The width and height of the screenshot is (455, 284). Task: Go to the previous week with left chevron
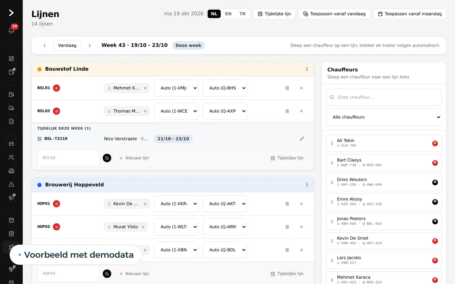pos(45,45)
